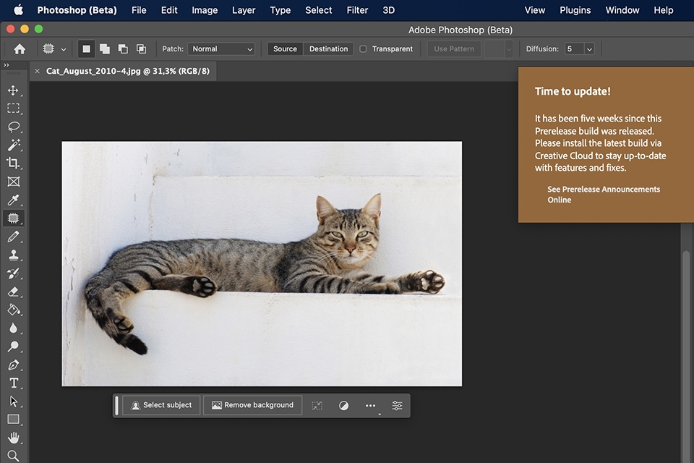Select the Pen tool
The image size is (694, 463).
(13, 365)
